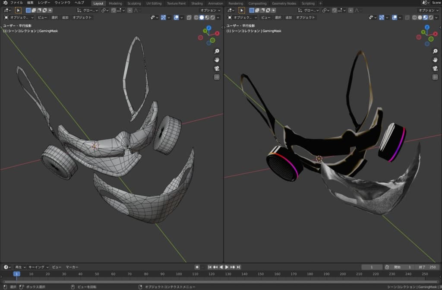Toggle X-ray mode in left viewport header

point(189,18)
